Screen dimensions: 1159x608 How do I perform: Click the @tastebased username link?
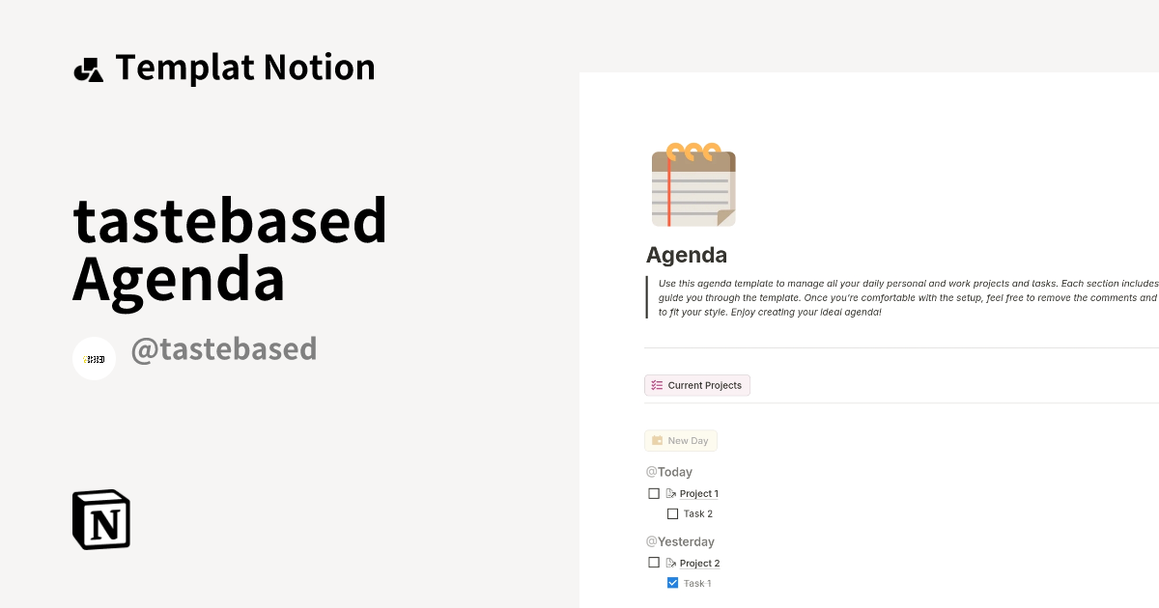[x=224, y=348]
